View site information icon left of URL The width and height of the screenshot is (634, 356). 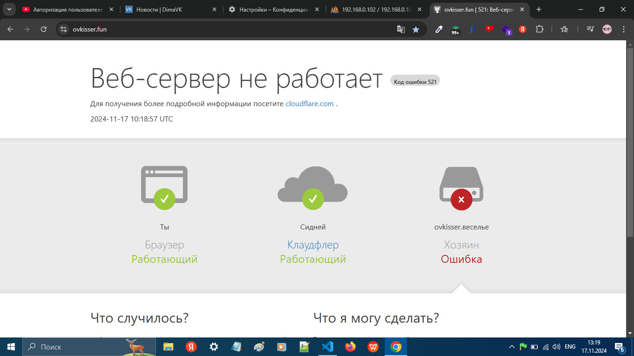click(64, 29)
